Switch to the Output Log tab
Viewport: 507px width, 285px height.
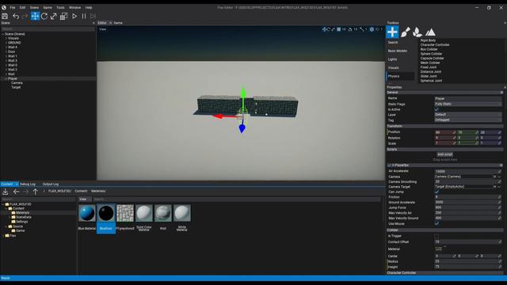point(51,184)
